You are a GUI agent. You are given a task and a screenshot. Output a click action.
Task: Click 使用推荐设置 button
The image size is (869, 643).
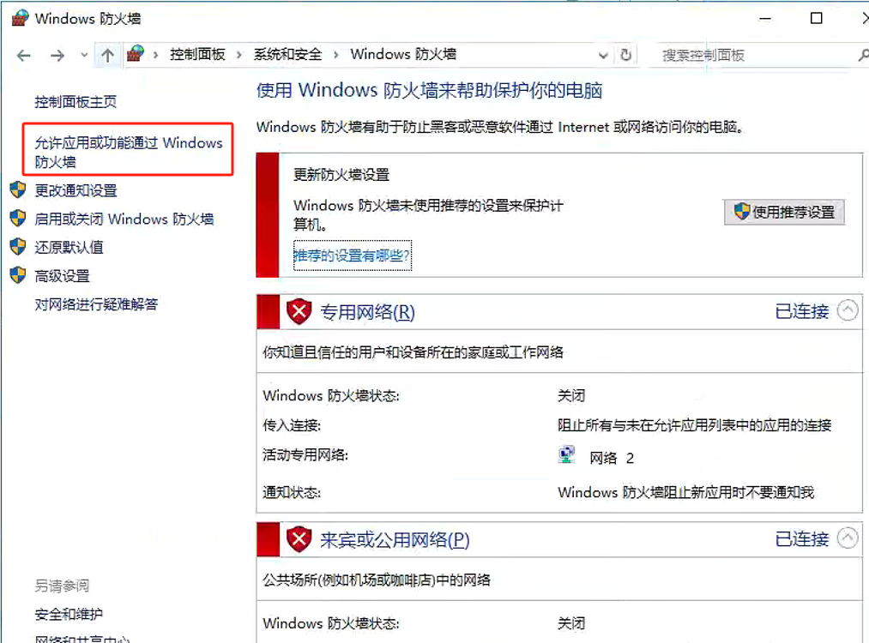(x=784, y=212)
